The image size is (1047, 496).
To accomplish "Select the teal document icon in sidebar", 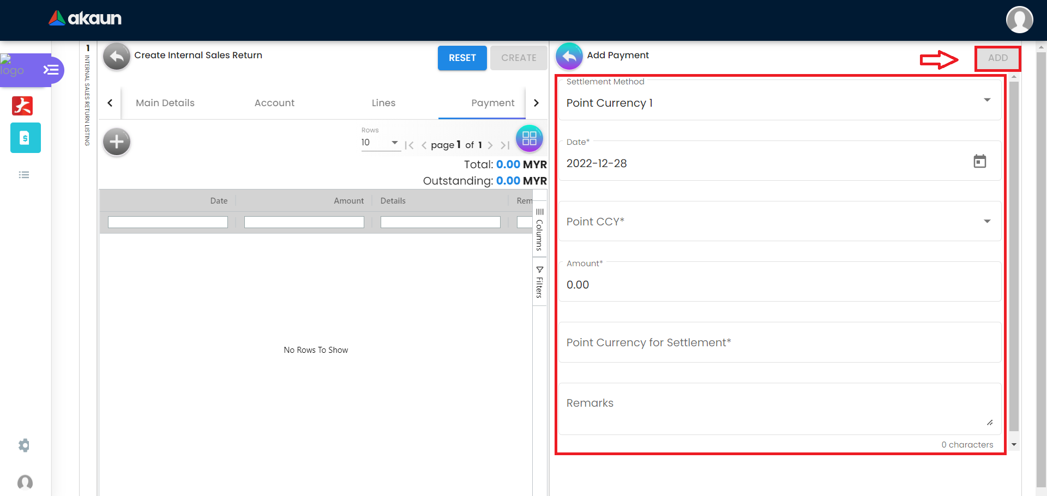I will 25,138.
